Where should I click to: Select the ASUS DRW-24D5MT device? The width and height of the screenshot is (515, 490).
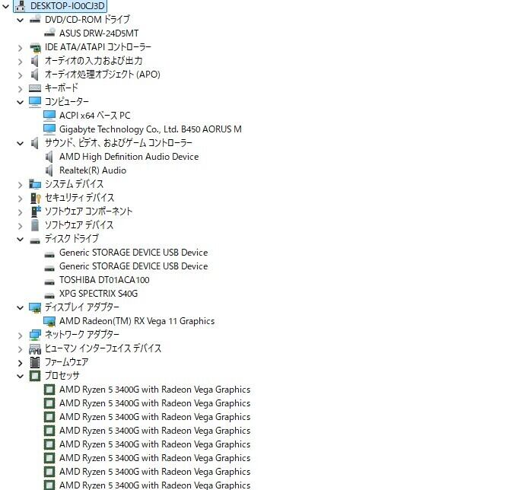coord(99,33)
